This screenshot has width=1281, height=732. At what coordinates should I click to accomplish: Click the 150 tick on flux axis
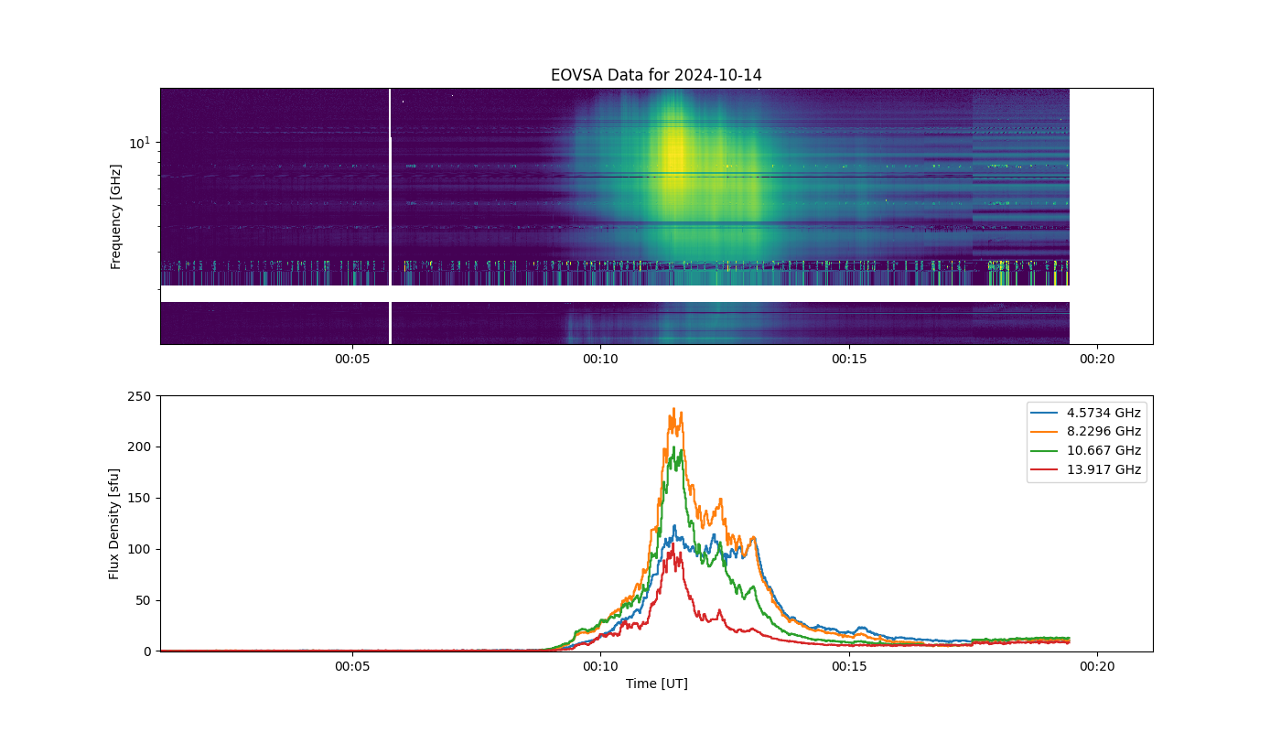140,498
